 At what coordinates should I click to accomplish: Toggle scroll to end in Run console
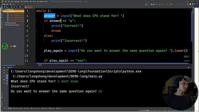7,78
